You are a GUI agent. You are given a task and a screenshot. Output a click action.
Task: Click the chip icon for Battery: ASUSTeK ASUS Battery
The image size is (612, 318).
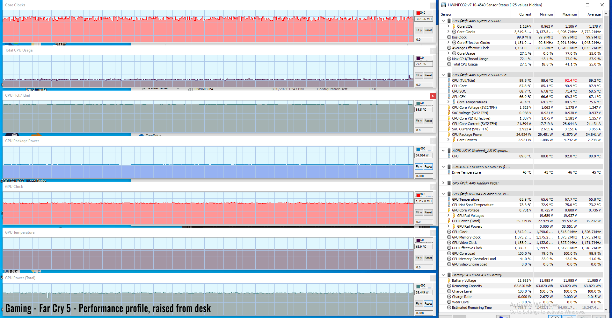[449, 275]
